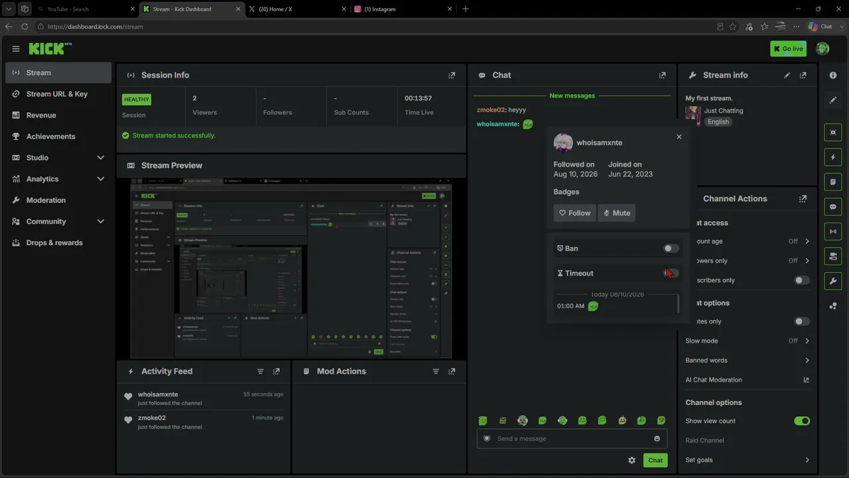849x478 pixels.
Task: Open a new browser tab
Action: pos(466,9)
